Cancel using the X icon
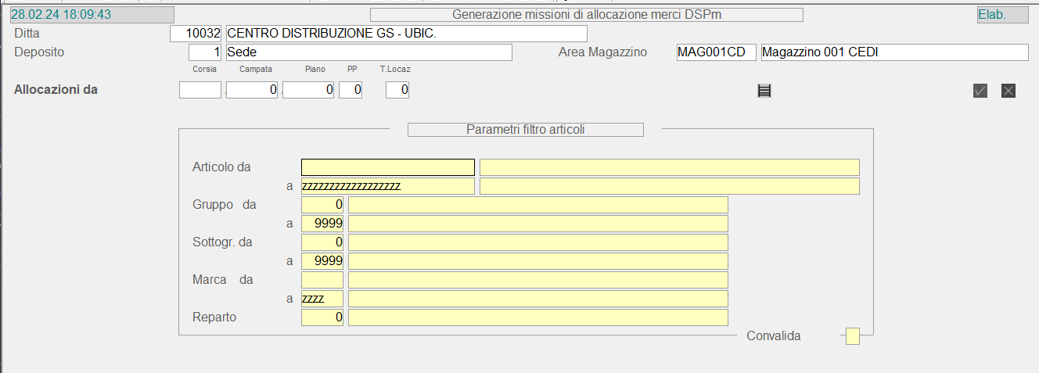 coord(1008,91)
